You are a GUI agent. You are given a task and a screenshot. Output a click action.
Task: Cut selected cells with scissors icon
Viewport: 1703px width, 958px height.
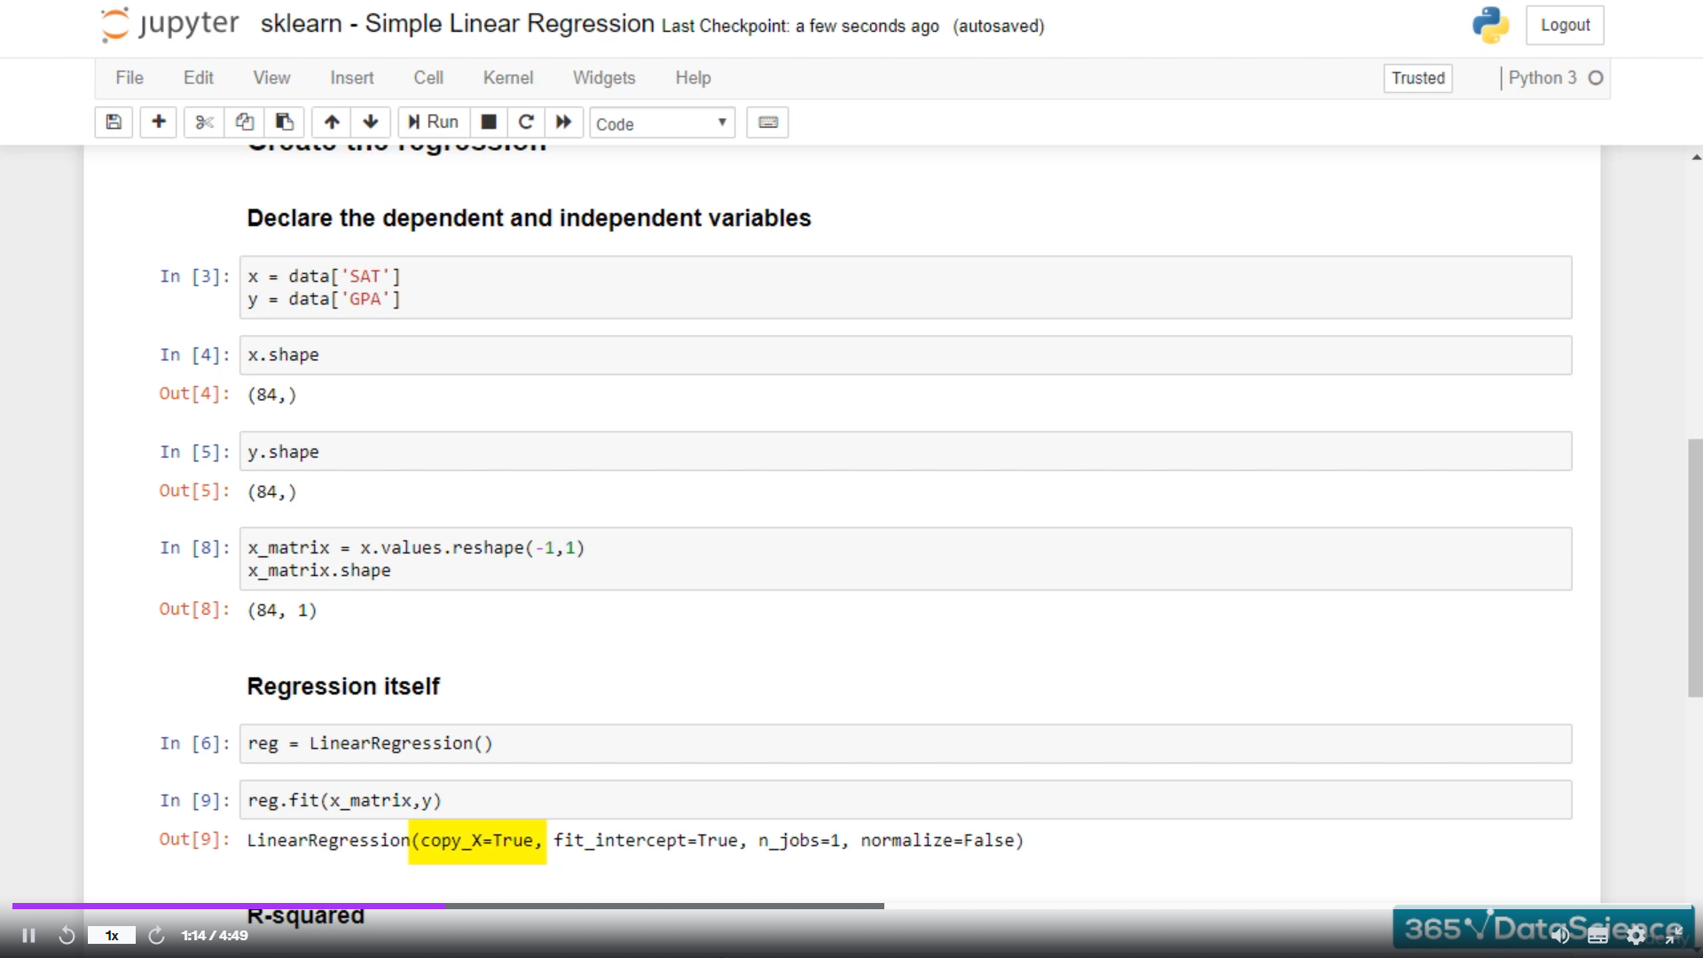click(x=204, y=122)
